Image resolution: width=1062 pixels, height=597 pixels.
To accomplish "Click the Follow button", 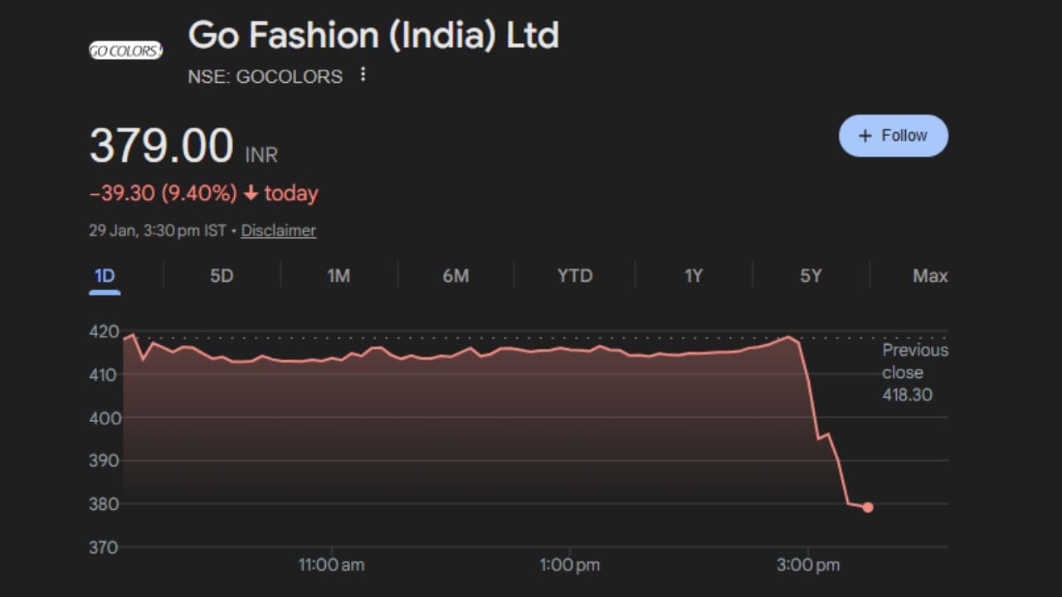I will [x=894, y=135].
